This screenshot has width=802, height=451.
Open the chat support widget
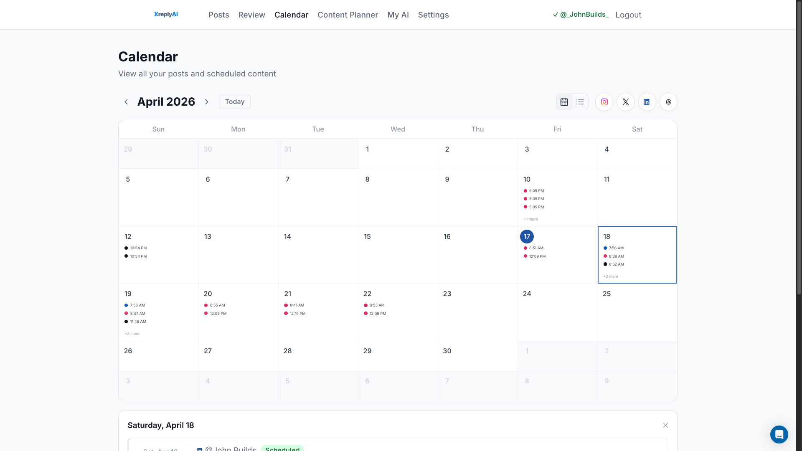point(779,434)
